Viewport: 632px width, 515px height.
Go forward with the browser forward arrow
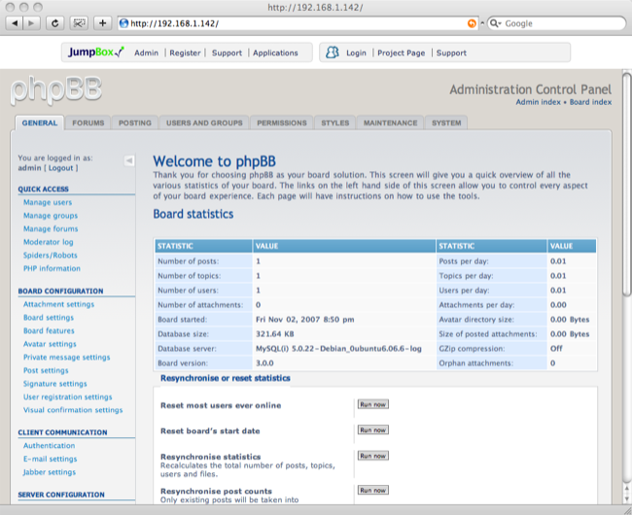pos(31,23)
